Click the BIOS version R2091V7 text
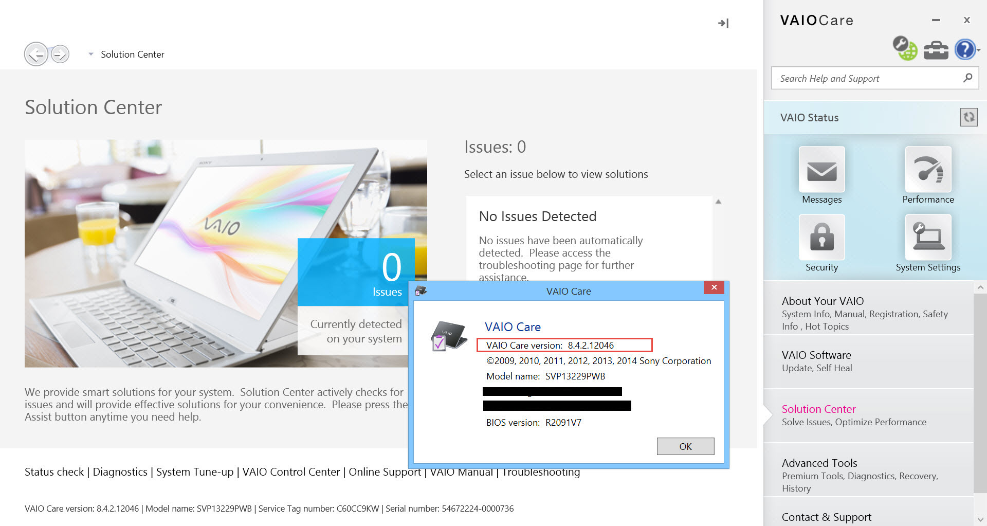This screenshot has width=987, height=526. coord(534,423)
